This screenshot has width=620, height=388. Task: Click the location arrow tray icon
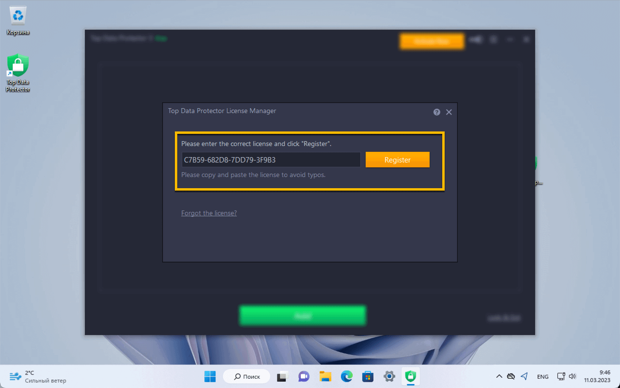525,376
